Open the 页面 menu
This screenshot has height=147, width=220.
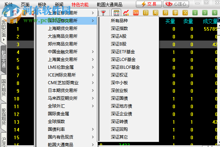pos(25,5)
